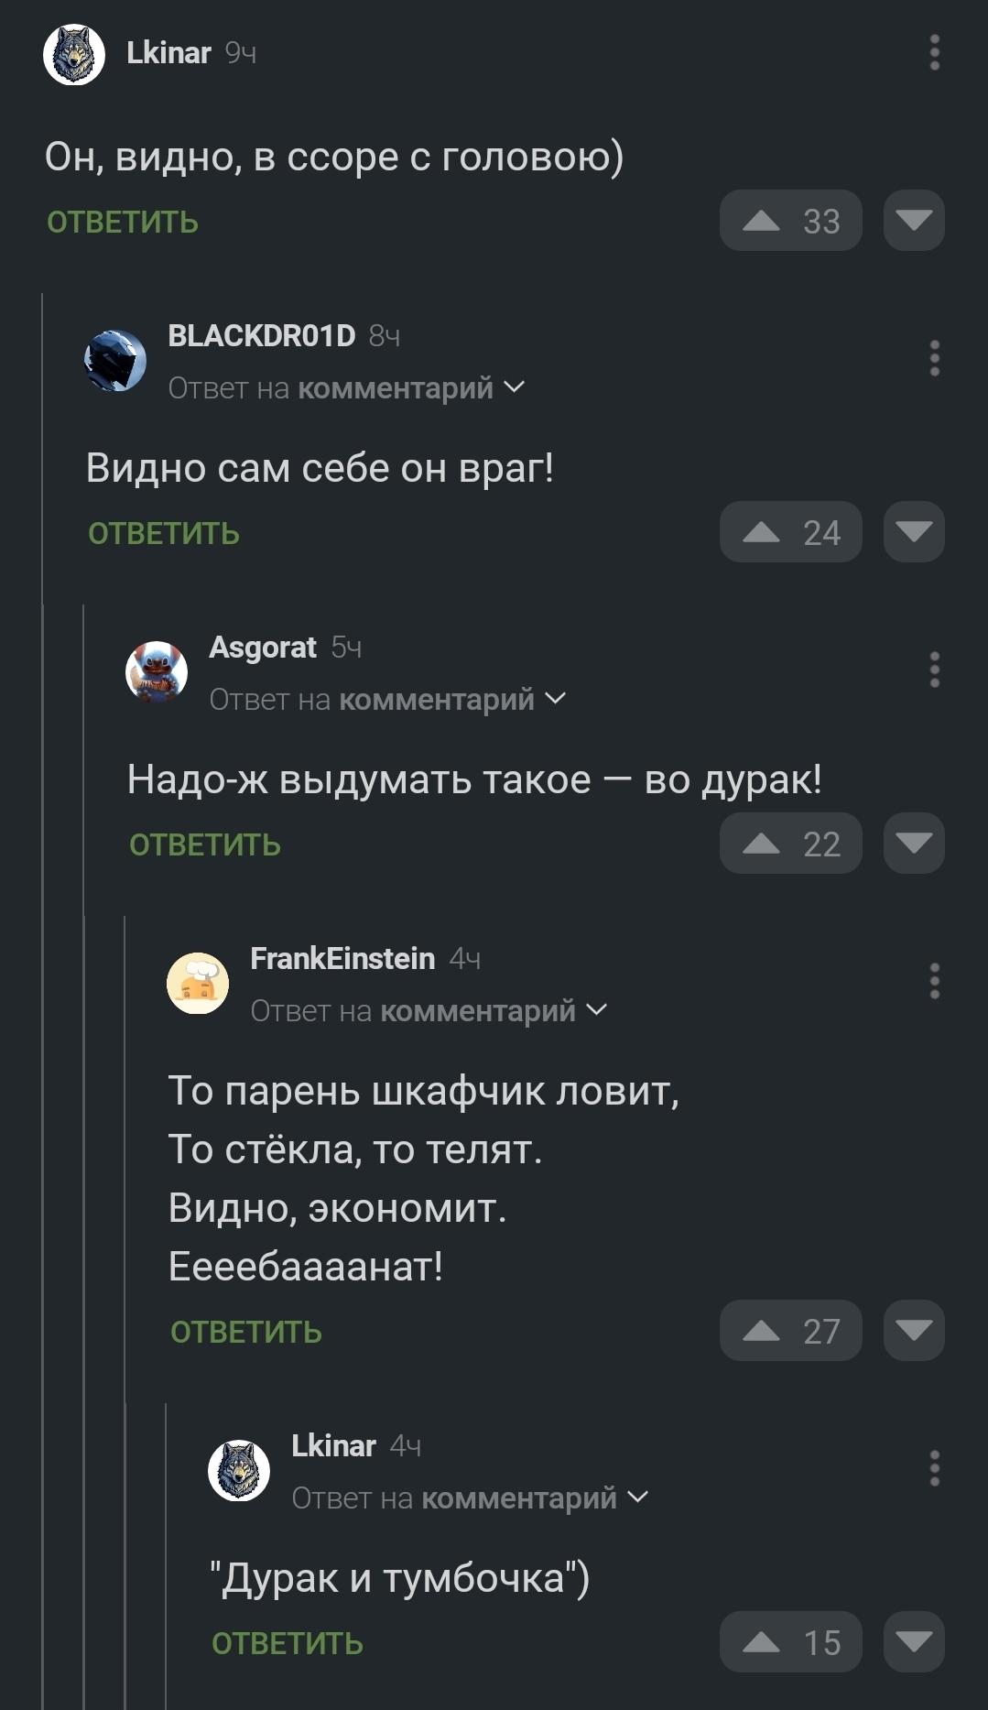Screen dimensions: 988x1710
Task: Downvote BLACKDR01D's comment
Action: pyautogui.click(x=914, y=532)
